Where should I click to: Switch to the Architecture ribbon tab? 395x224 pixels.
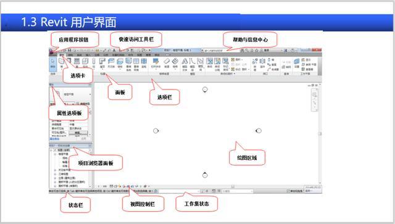pyautogui.click(x=62, y=55)
